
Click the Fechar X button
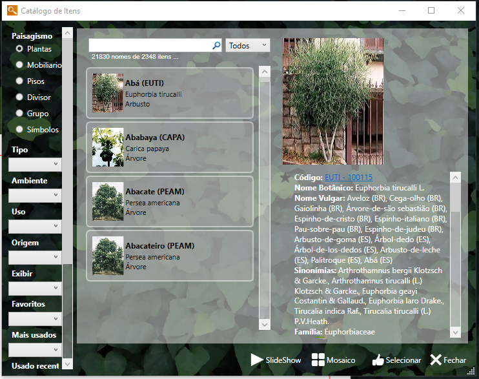click(436, 360)
